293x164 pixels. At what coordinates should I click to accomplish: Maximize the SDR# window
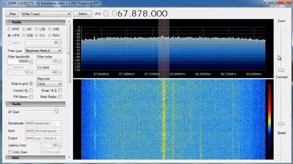[x=275, y=2]
